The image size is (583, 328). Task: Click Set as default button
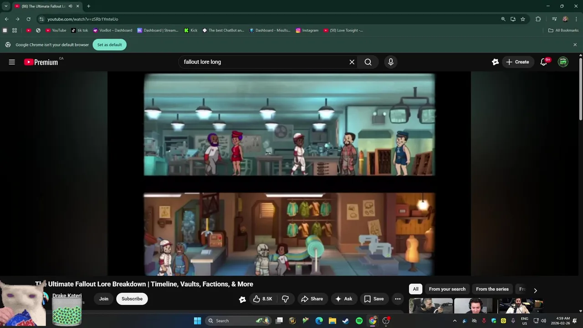(x=110, y=45)
